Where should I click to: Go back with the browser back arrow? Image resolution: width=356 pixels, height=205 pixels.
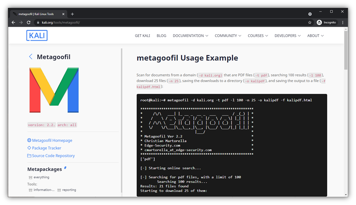point(13,22)
